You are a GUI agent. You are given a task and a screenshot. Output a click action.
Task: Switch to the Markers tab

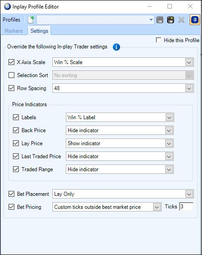13,31
